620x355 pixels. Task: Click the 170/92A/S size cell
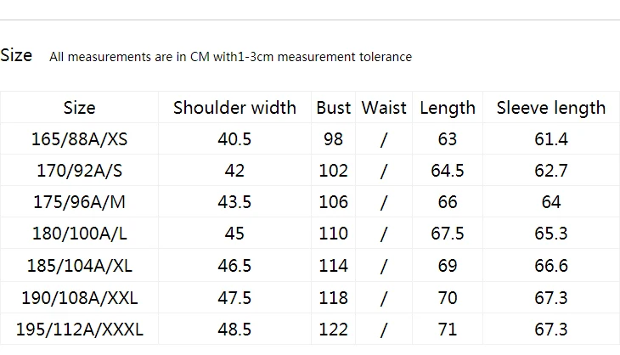point(80,171)
